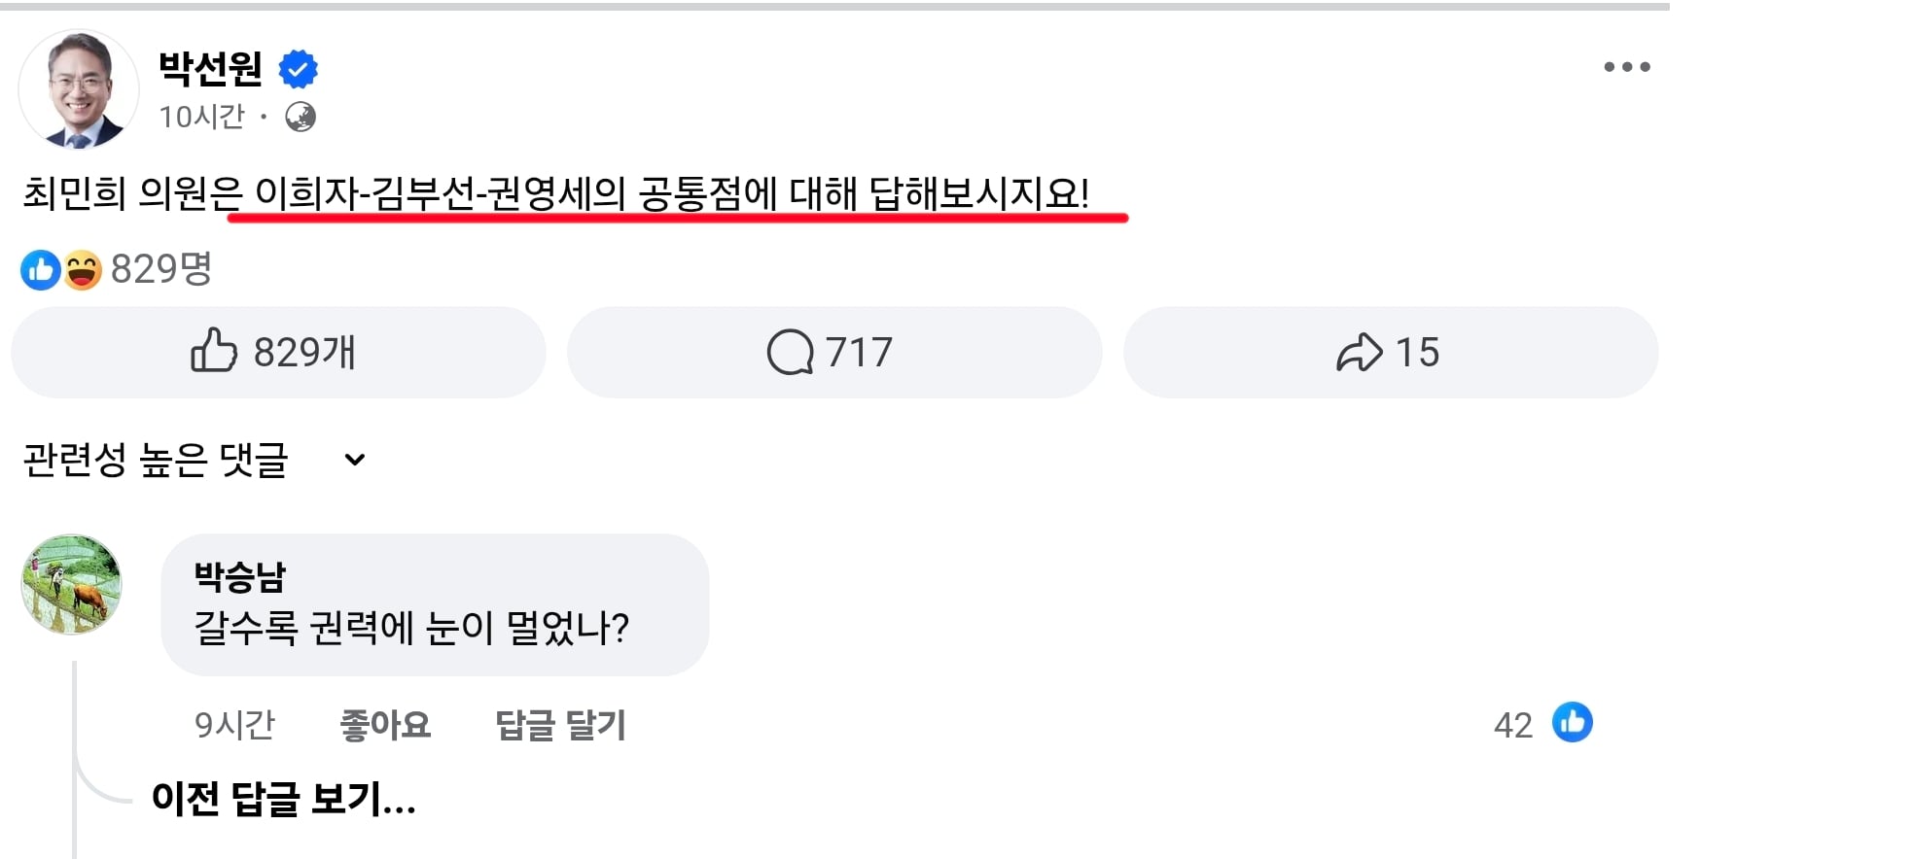1913x859 pixels.
Task: Click the blue like icon beside 42
Action: coord(1573,723)
